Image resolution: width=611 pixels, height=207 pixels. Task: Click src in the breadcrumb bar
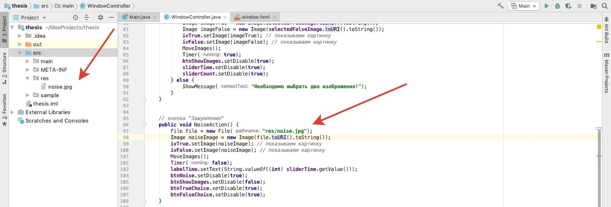(x=45, y=6)
